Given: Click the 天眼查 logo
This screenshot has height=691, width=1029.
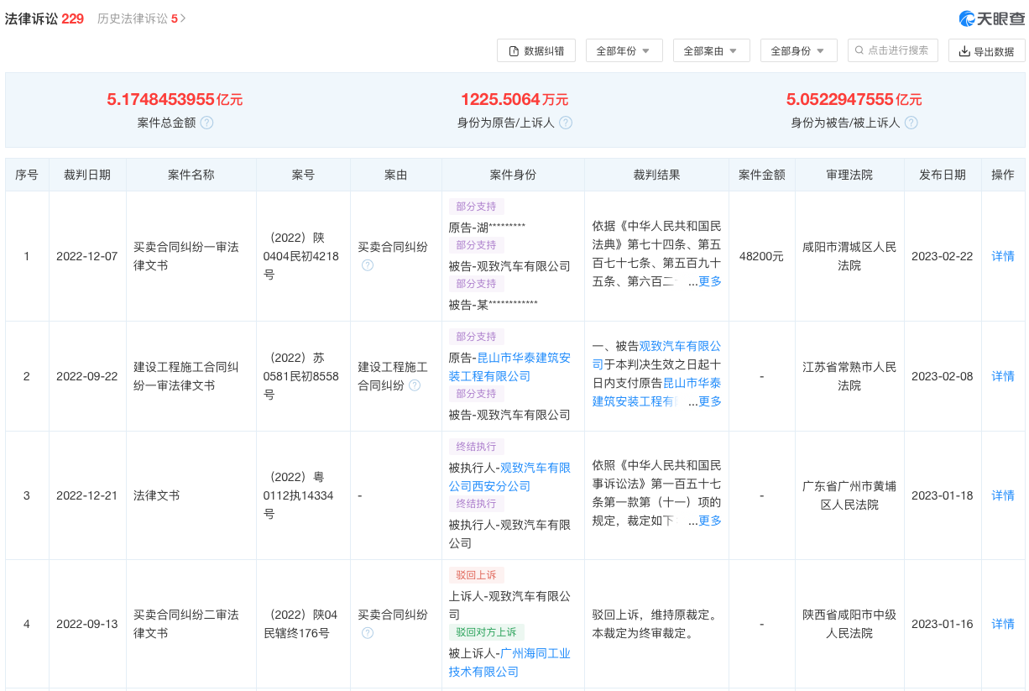Looking at the screenshot, I should coord(992,18).
